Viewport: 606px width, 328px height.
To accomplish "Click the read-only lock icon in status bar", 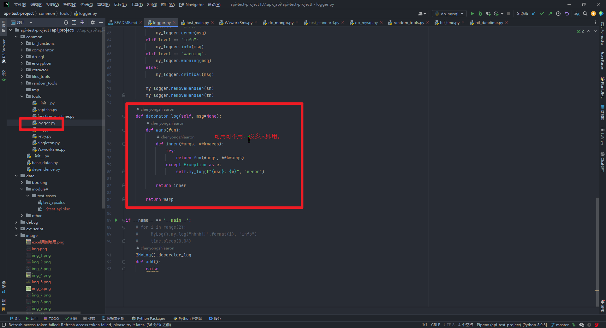I will click(x=573, y=325).
